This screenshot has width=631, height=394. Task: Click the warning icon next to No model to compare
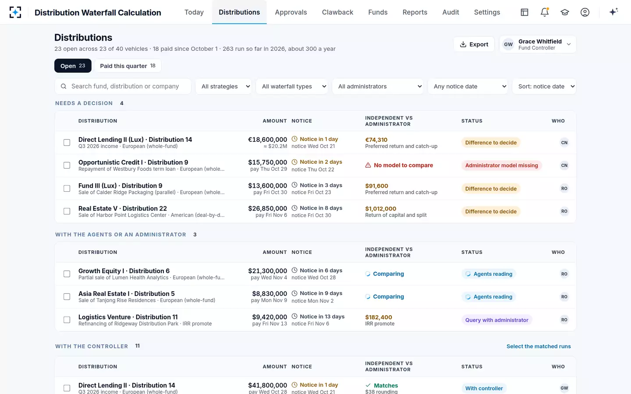point(368,165)
